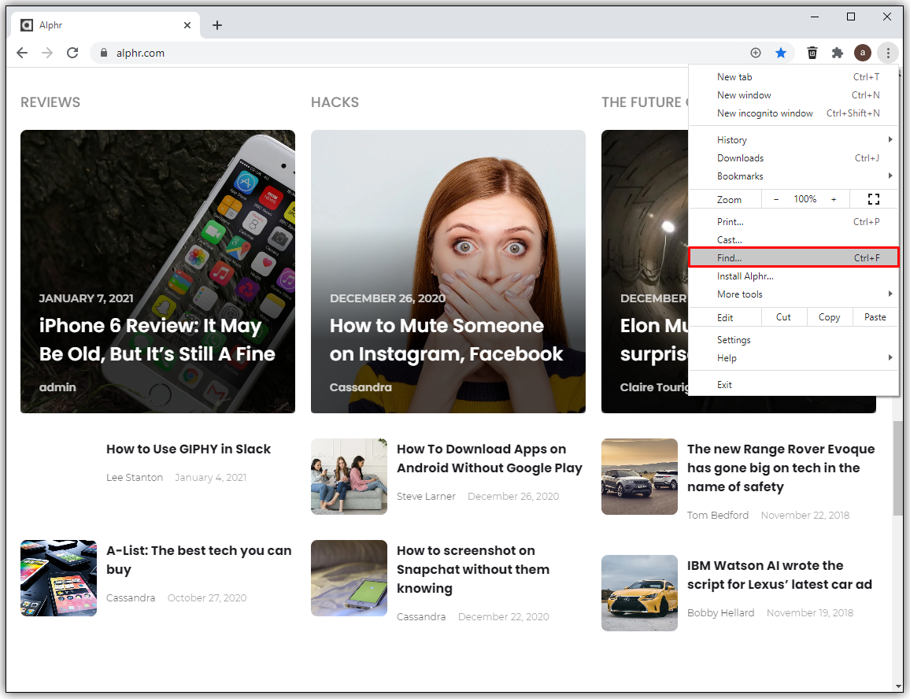Toggle fullscreen mode in Zoom row

pos(873,199)
